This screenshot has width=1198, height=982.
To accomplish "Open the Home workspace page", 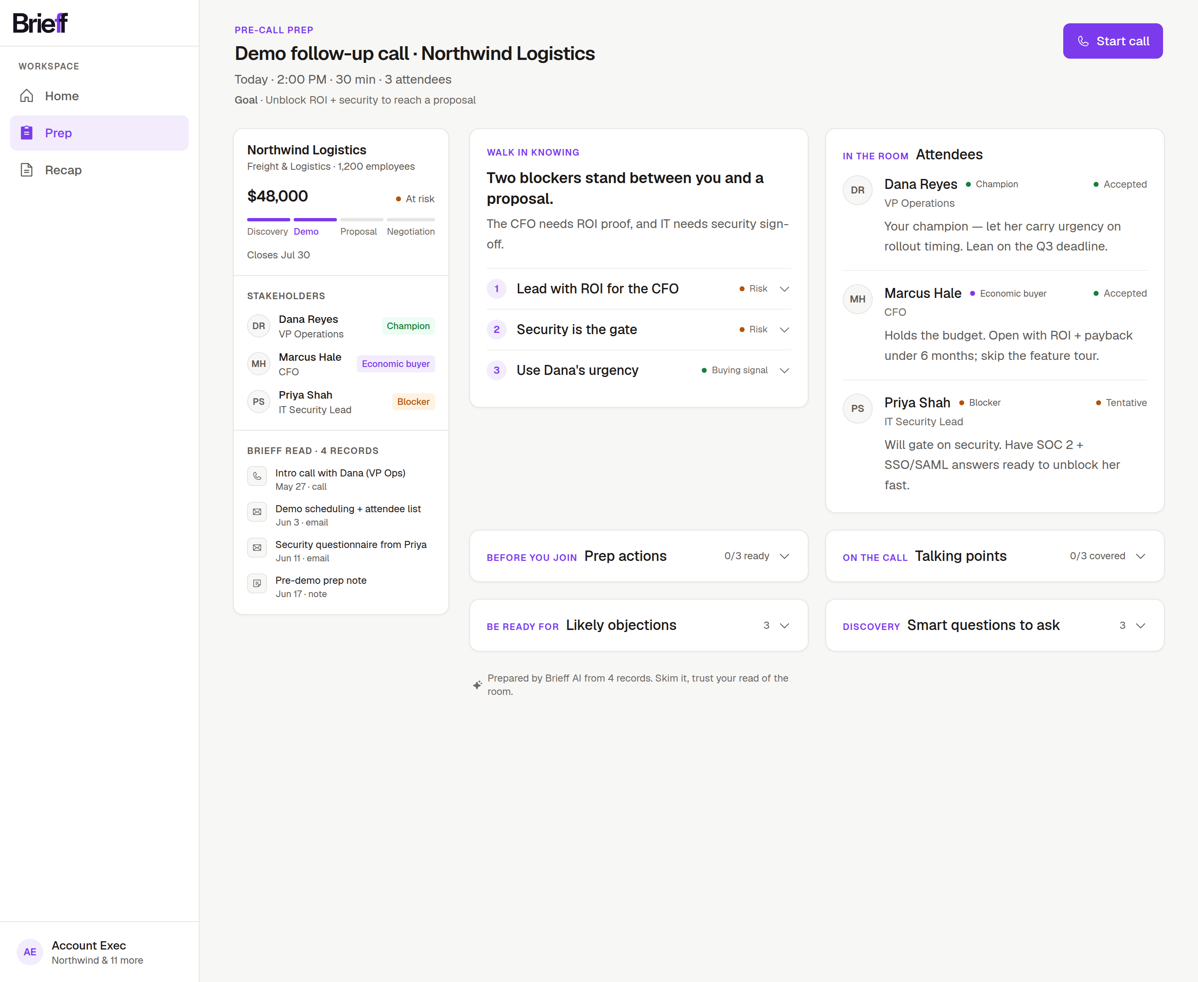I will 99,96.
